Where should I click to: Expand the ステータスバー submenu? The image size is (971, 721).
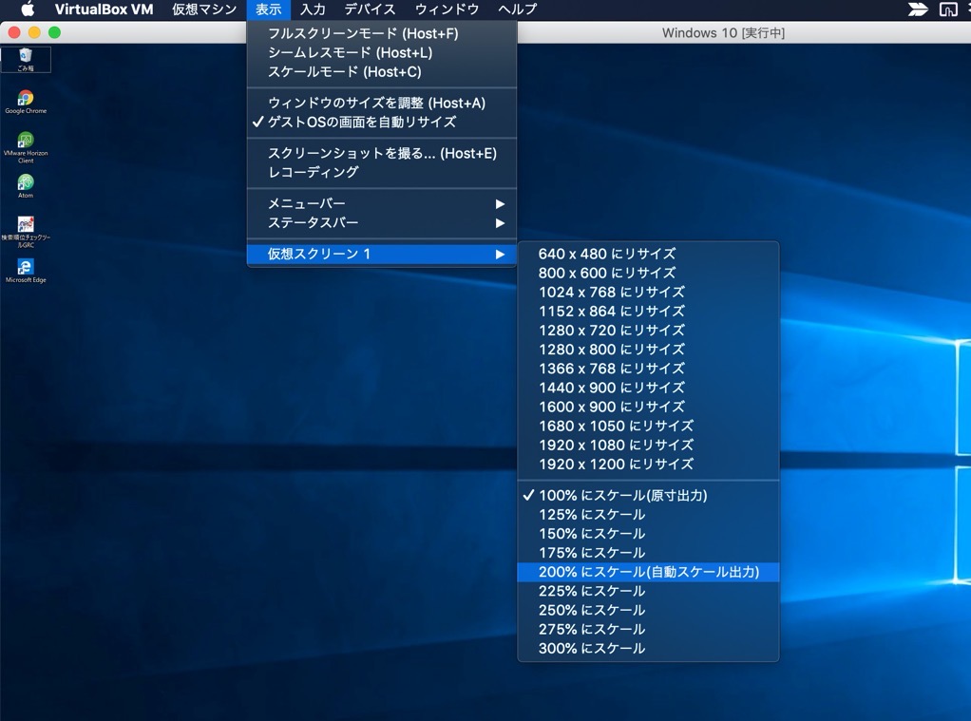coord(382,223)
